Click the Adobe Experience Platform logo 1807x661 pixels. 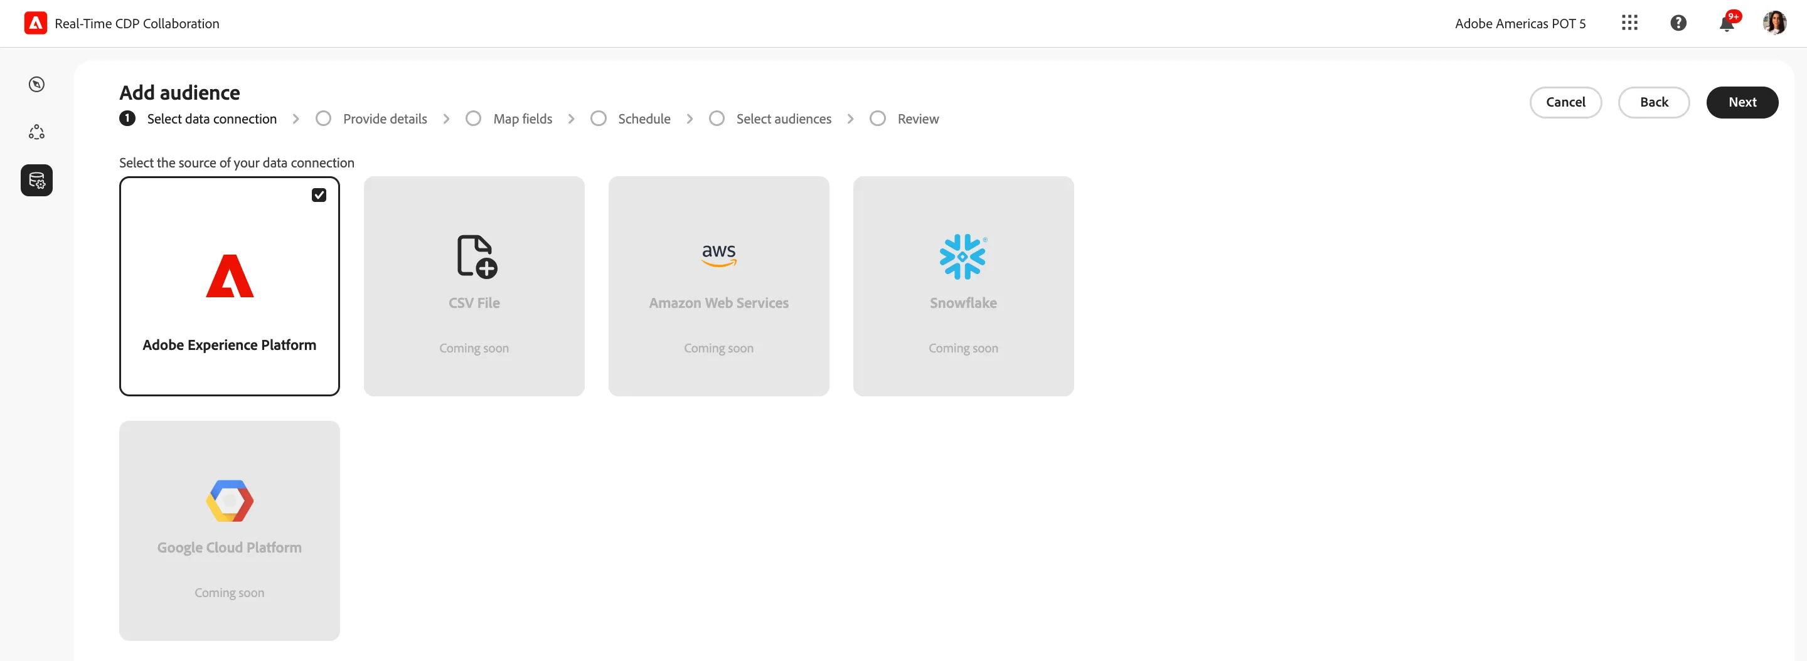230,276
